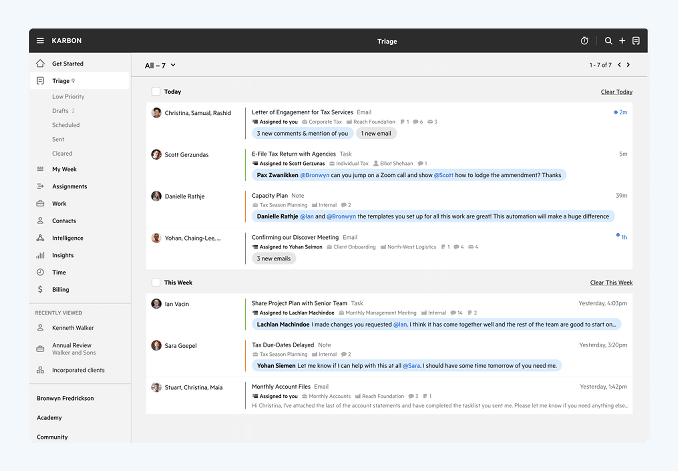This screenshot has width=678, height=471.
Task: Open 'Share Project Plan with Senior Team' task
Action: point(299,303)
